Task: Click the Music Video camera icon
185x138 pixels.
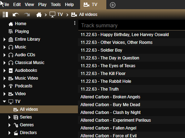Action: point(11,78)
